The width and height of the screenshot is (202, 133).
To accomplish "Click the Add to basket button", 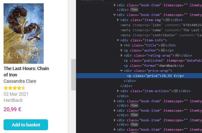I will (x=26, y=125).
